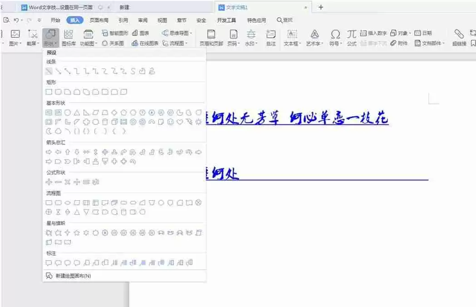Select the heart shape under 基本形状
The image size is (476, 307).
click(x=180, y=122)
